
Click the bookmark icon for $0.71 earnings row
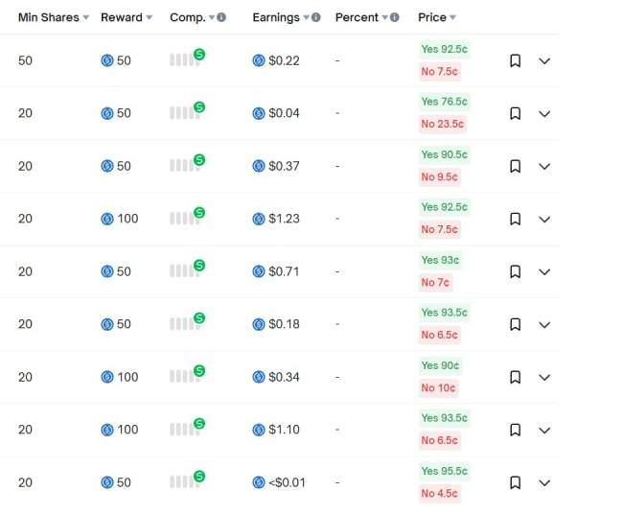[515, 271]
